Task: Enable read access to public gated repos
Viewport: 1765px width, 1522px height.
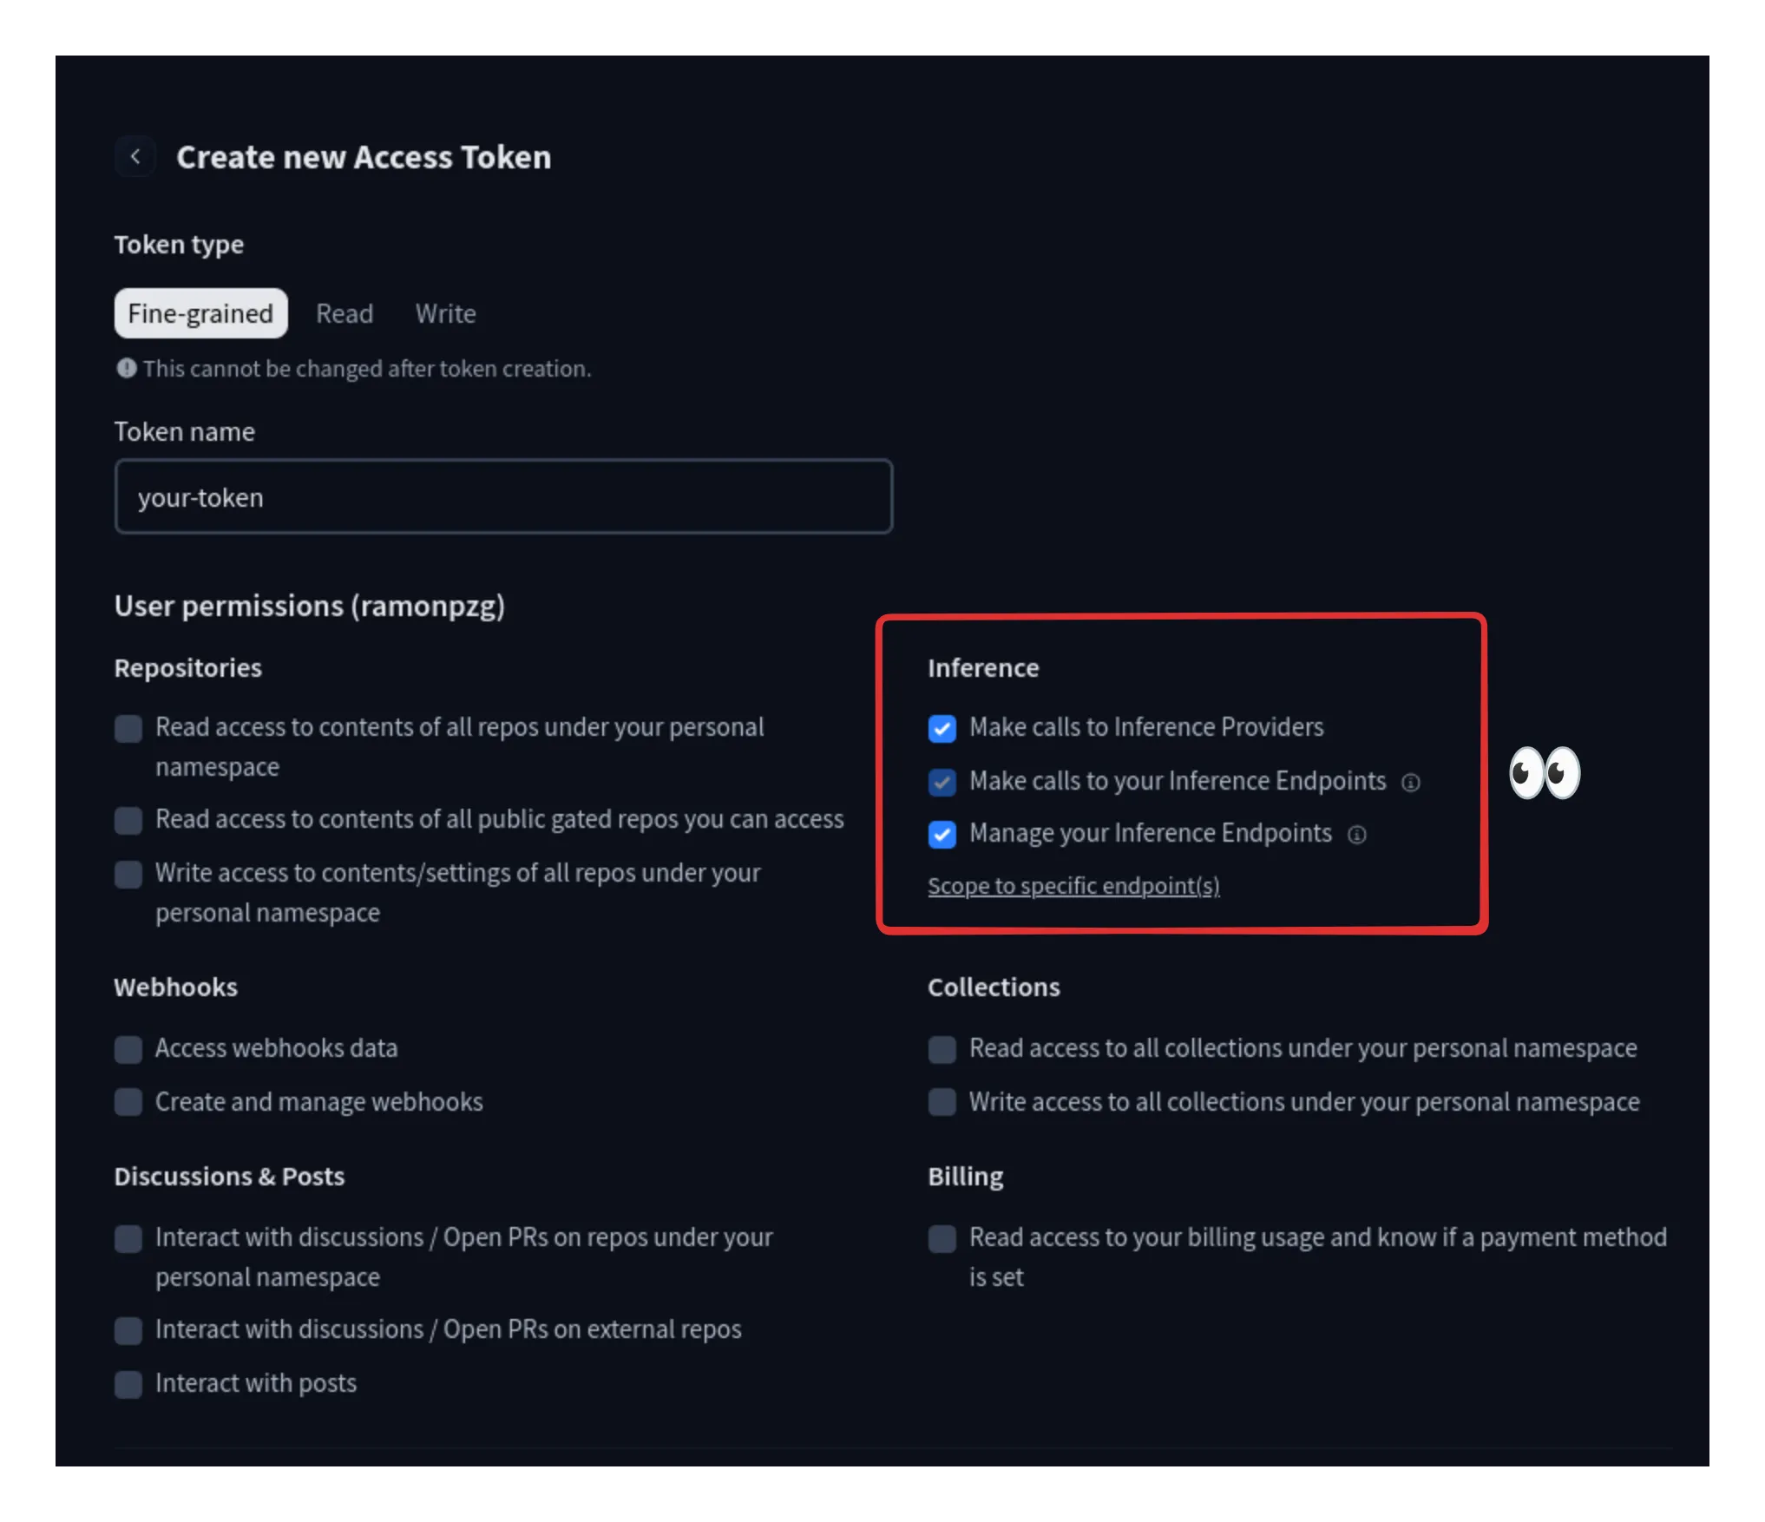Action: [x=128, y=820]
